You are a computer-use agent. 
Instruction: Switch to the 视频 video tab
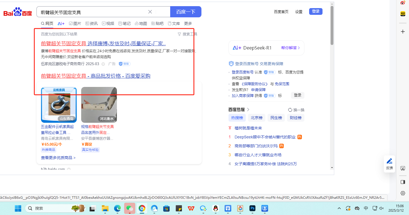coord(108,23)
